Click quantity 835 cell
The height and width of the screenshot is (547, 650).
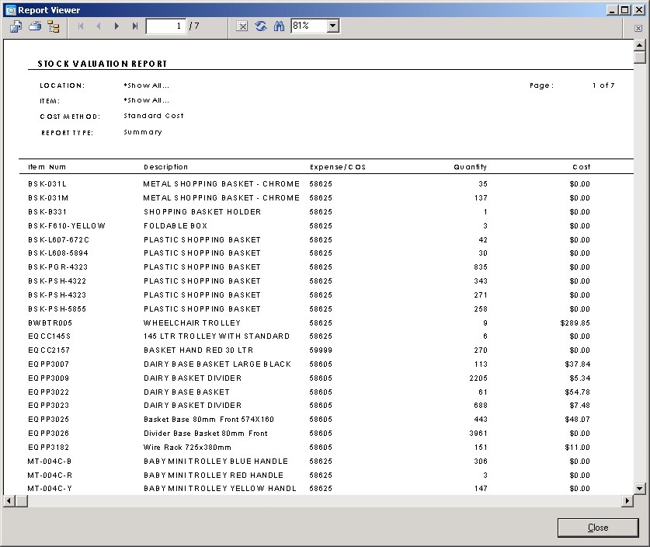tap(481, 267)
